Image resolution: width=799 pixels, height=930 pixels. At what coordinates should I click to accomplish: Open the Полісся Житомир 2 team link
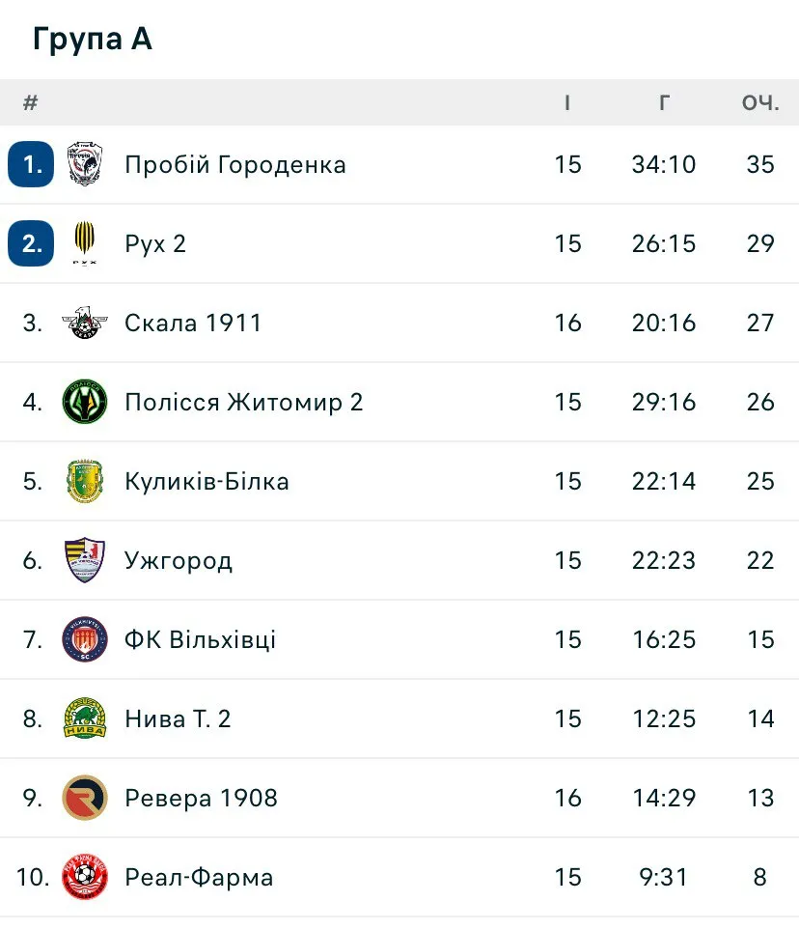click(x=243, y=402)
